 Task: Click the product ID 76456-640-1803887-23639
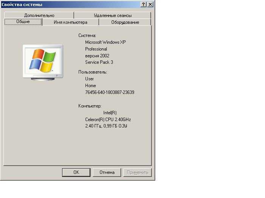(x=110, y=92)
